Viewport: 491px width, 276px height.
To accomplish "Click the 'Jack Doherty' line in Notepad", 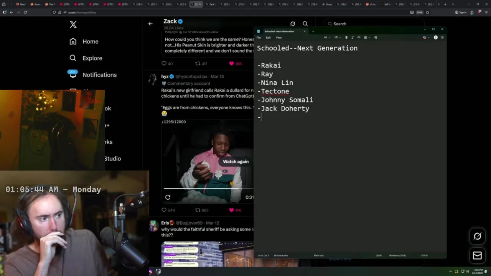I will tap(283, 108).
